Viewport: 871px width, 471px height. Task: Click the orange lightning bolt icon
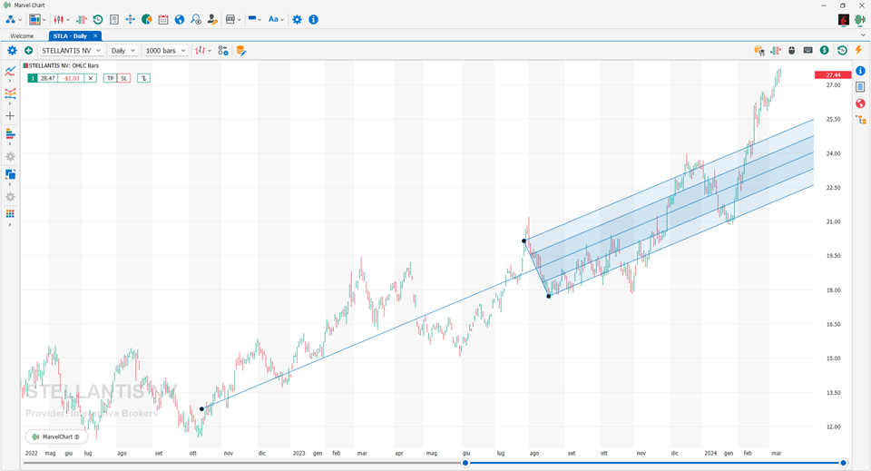pyautogui.click(x=859, y=51)
